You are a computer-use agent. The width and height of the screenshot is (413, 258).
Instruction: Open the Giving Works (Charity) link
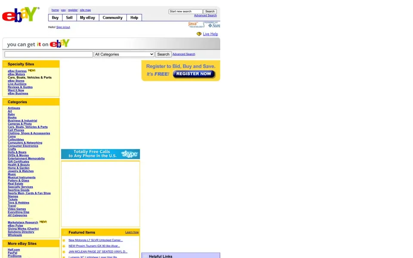tap(23, 229)
